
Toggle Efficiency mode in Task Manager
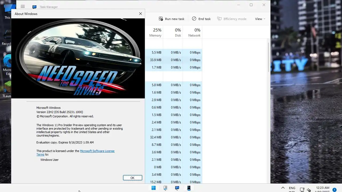(232, 19)
